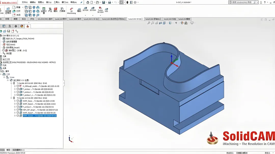Switch to the SOLIDWORKS 插件 tab
275x154 pixels.
tap(45, 19)
